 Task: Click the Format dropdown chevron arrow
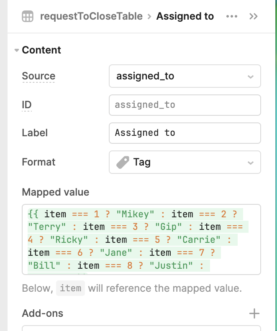click(251, 163)
